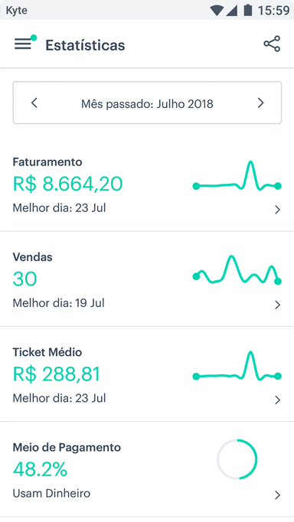
Task: Expand Vendas details chevron
Action: [277, 305]
